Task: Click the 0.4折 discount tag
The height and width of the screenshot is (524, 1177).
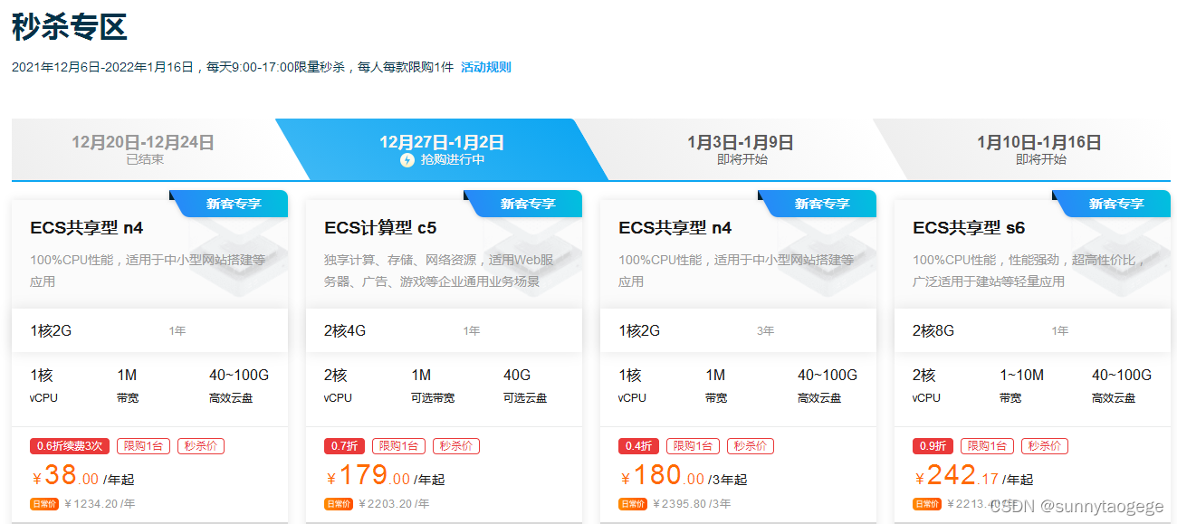Action: pyautogui.click(x=639, y=446)
